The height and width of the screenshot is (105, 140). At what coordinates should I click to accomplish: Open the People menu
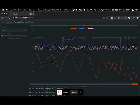click(x=48, y=10)
